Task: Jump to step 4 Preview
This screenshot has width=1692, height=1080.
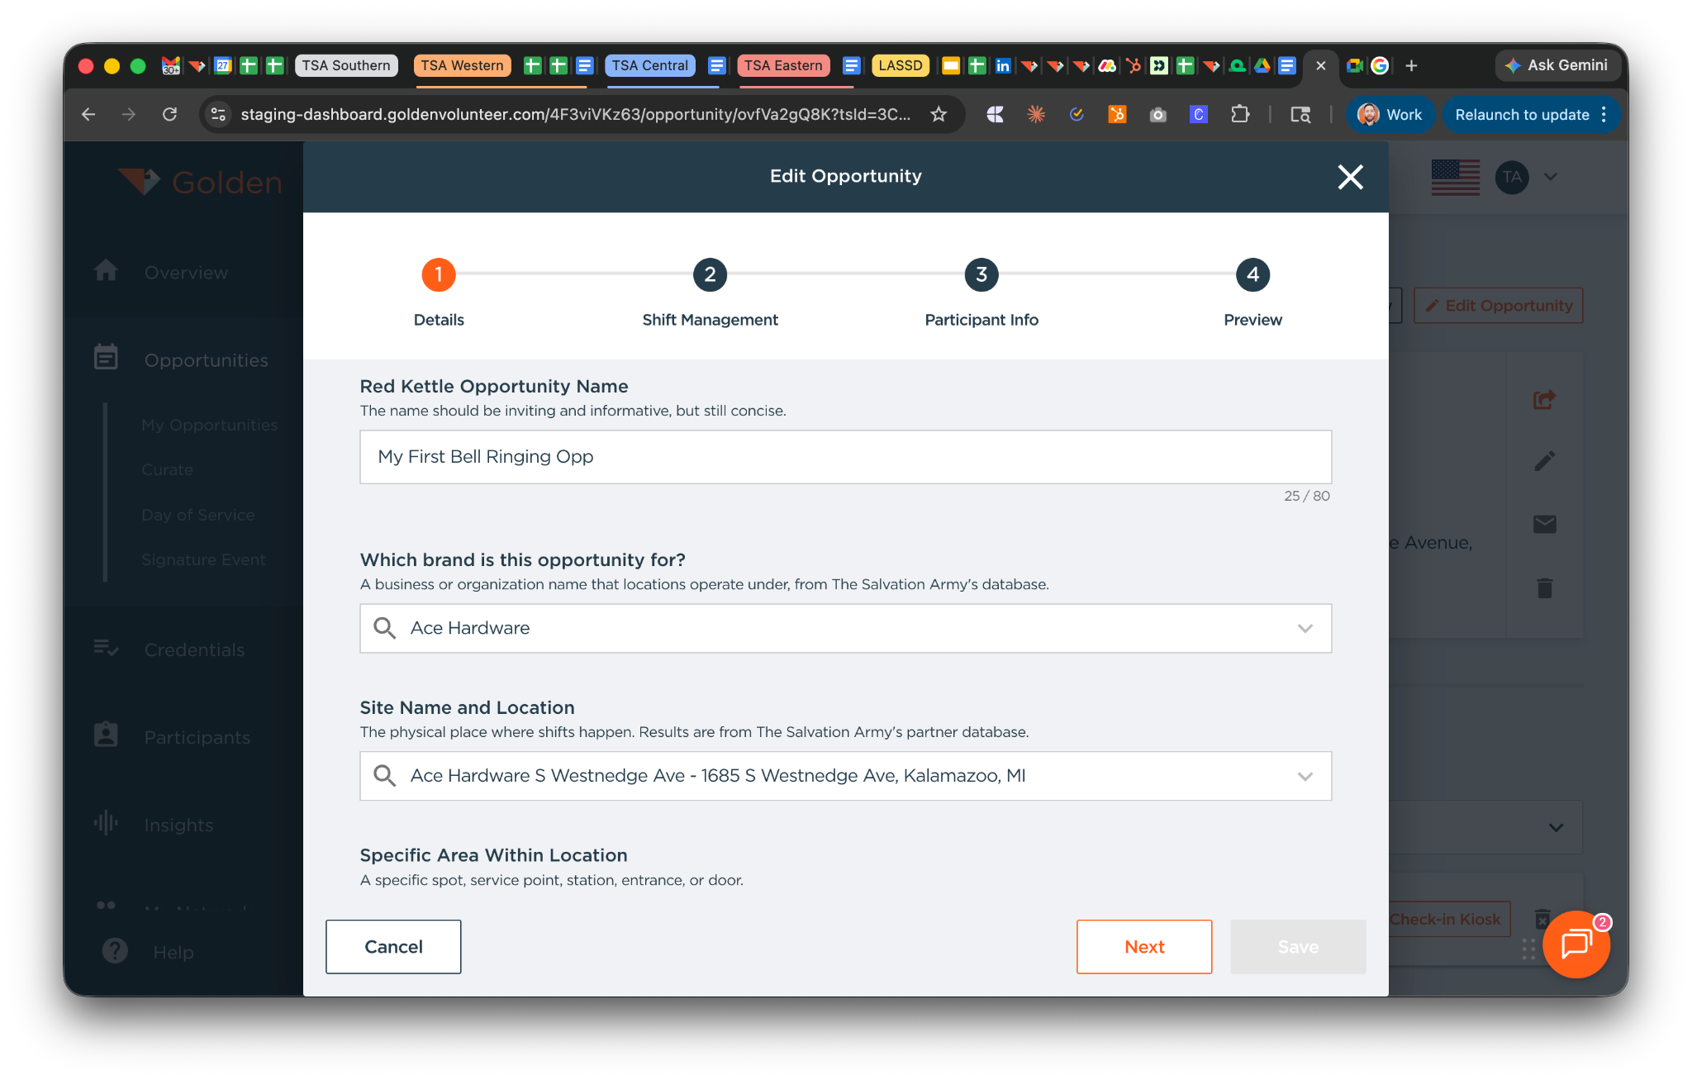Action: [x=1252, y=275]
